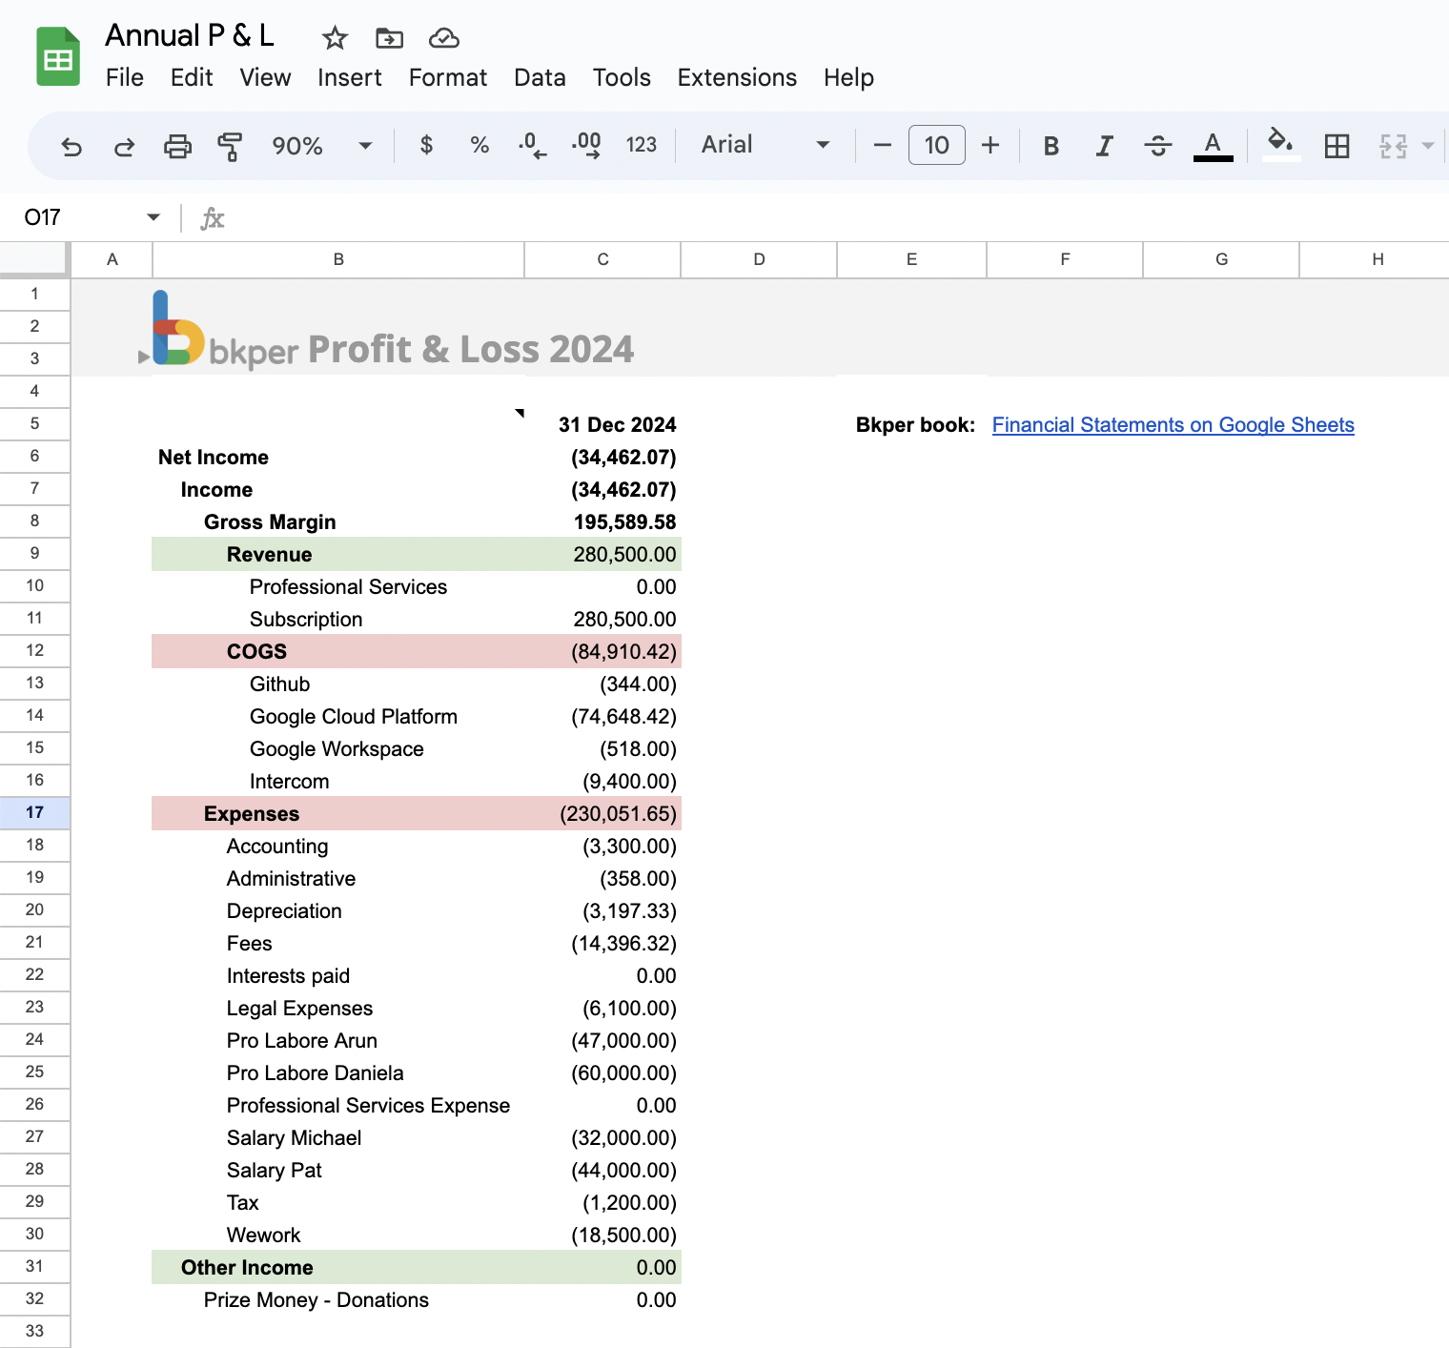Click the Redo icon
Image resolution: width=1449 pixels, height=1348 pixels.
click(124, 145)
